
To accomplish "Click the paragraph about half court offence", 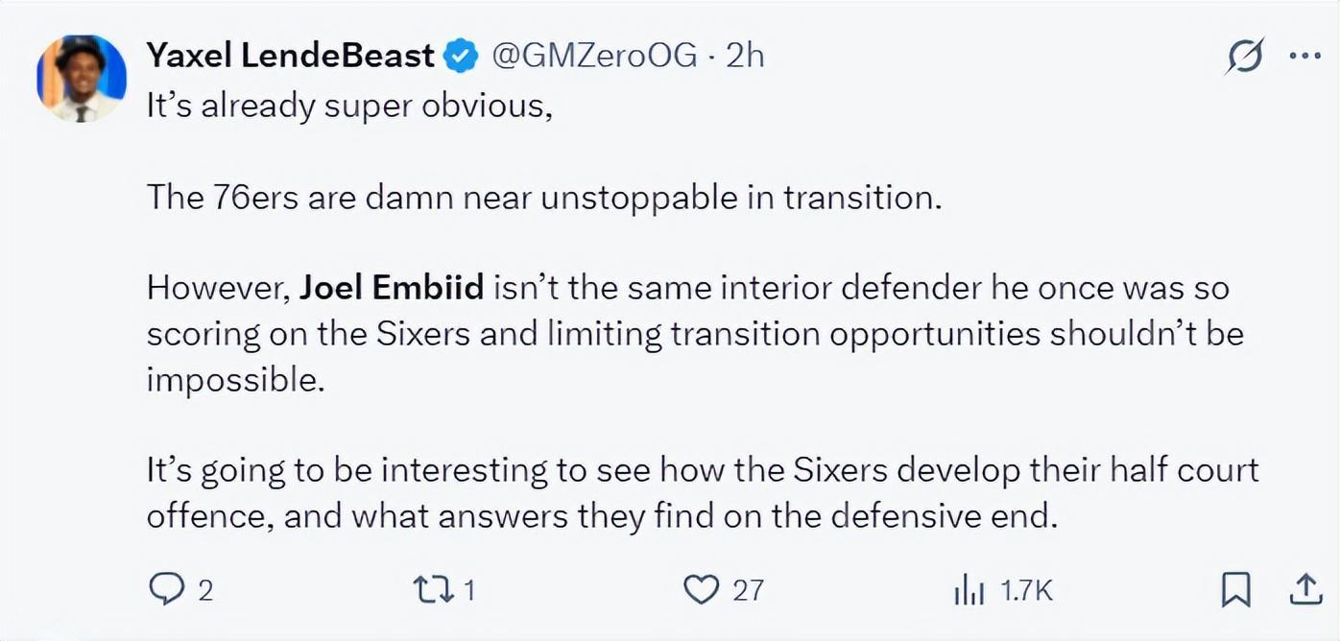I will [x=703, y=494].
